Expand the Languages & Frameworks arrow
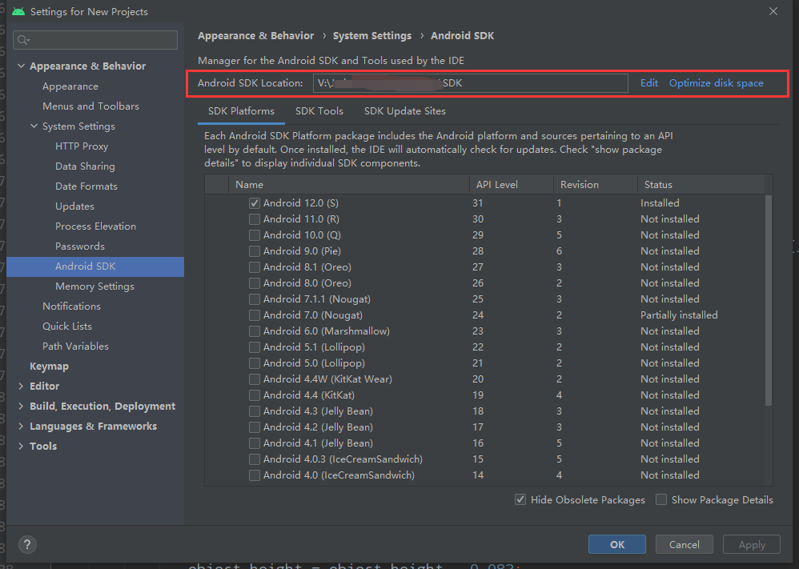This screenshot has height=569, width=799. [21, 426]
